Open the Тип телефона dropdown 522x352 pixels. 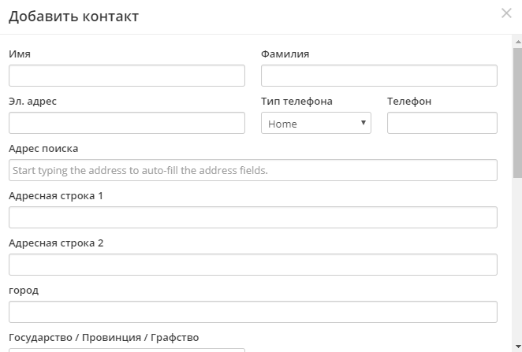316,123
